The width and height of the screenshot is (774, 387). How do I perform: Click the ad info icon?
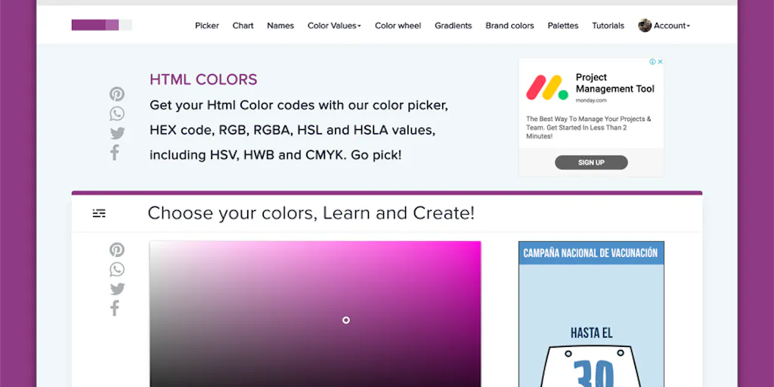tap(652, 62)
